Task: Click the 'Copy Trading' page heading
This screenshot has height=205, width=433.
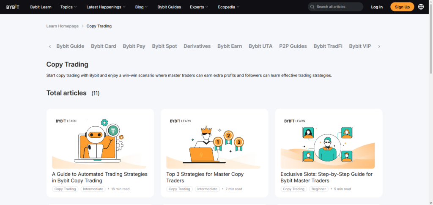Action: pos(67,65)
